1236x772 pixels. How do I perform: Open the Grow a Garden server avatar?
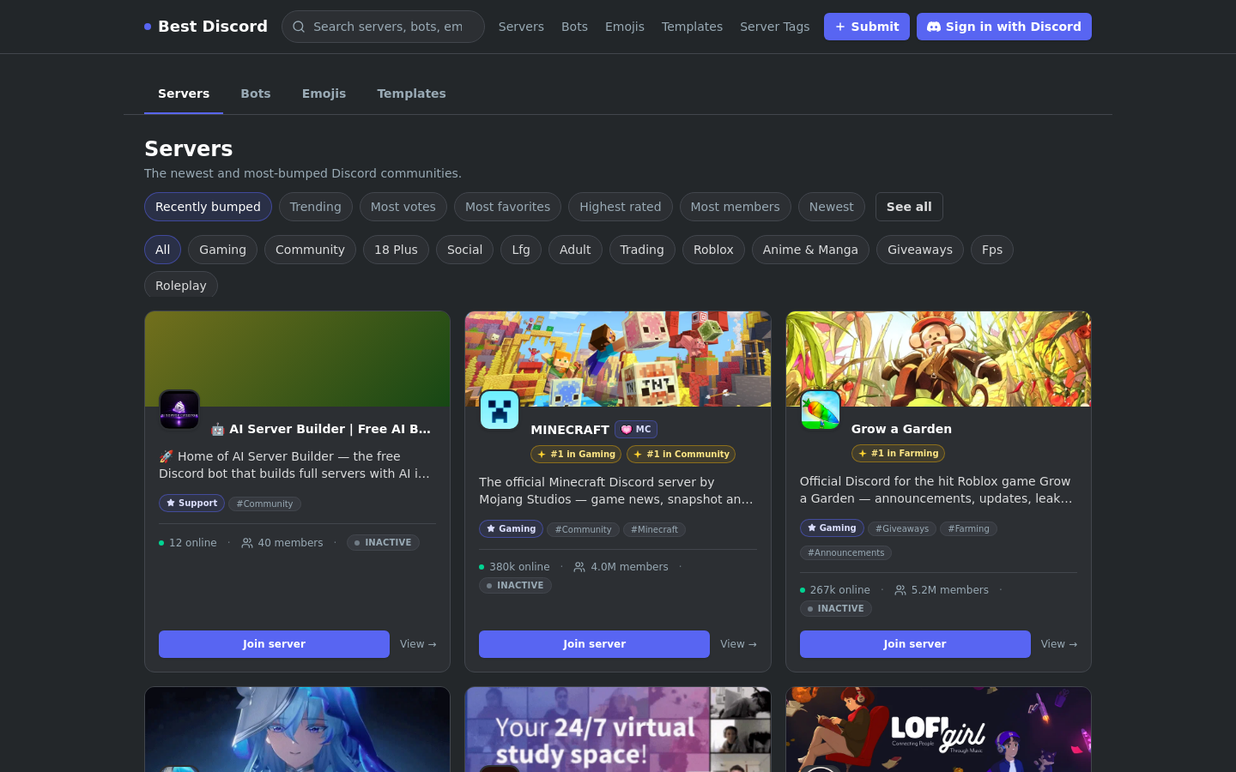(821, 410)
